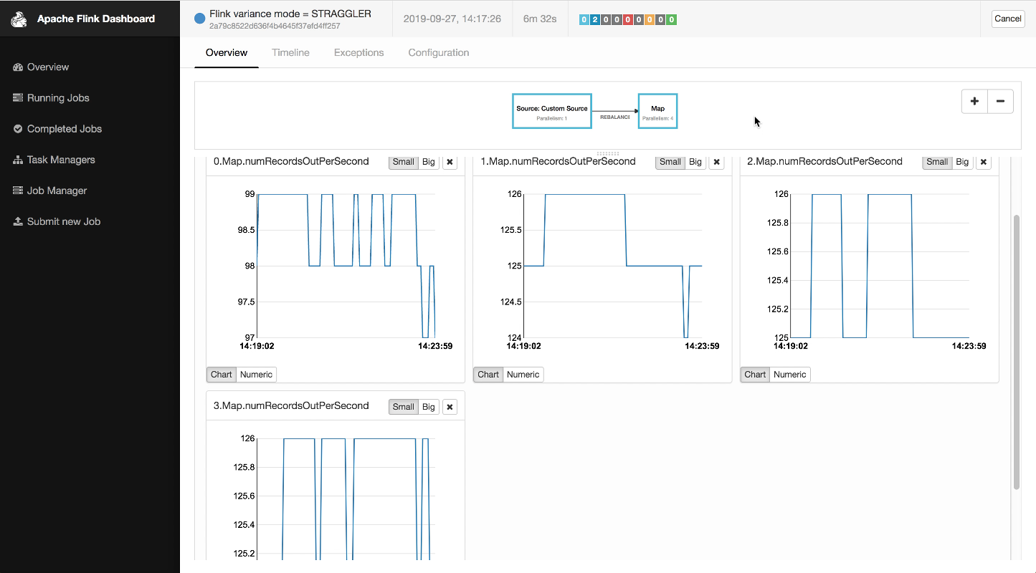Click the Submit new Job upload icon

(x=18, y=221)
